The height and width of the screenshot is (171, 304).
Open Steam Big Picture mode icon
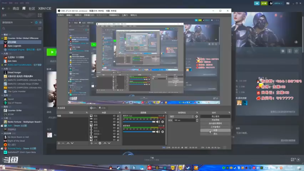point(288,3)
